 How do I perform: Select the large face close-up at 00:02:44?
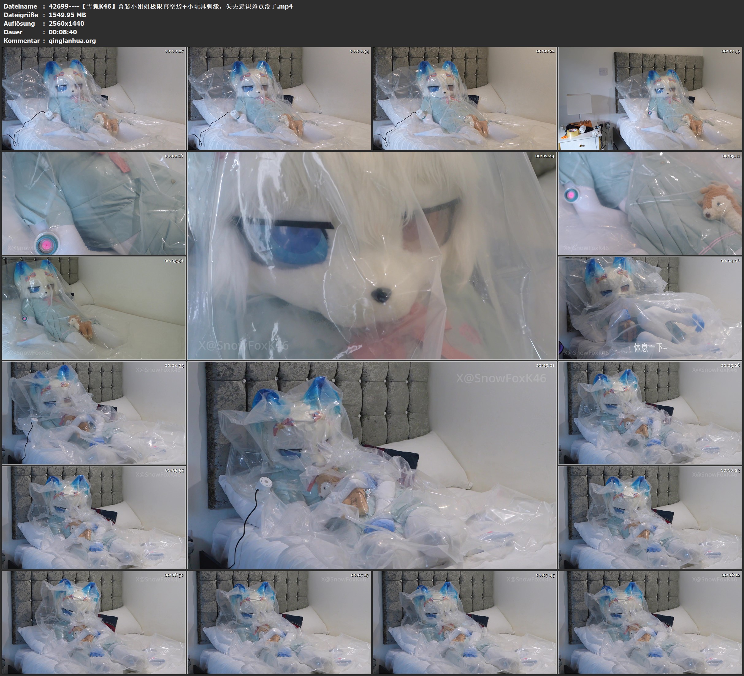pos(372,256)
